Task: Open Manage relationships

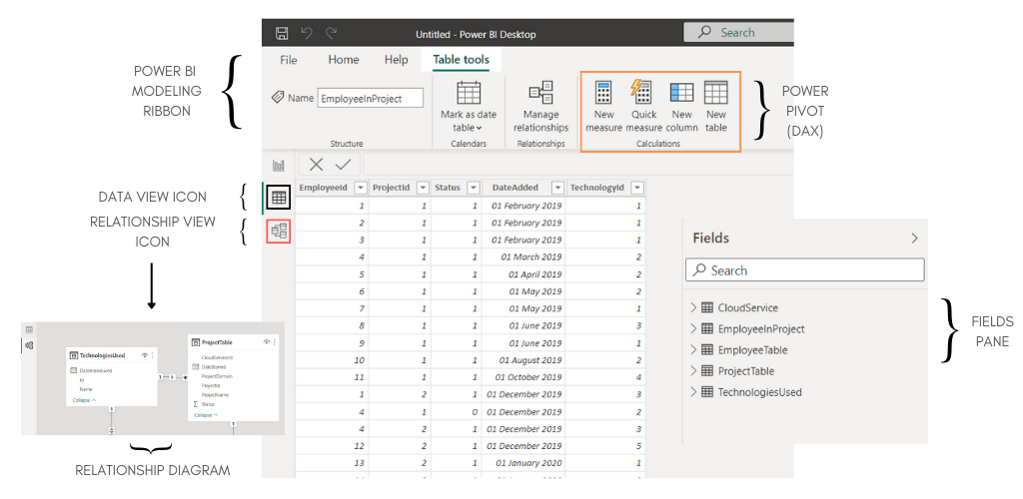Action: click(x=540, y=106)
